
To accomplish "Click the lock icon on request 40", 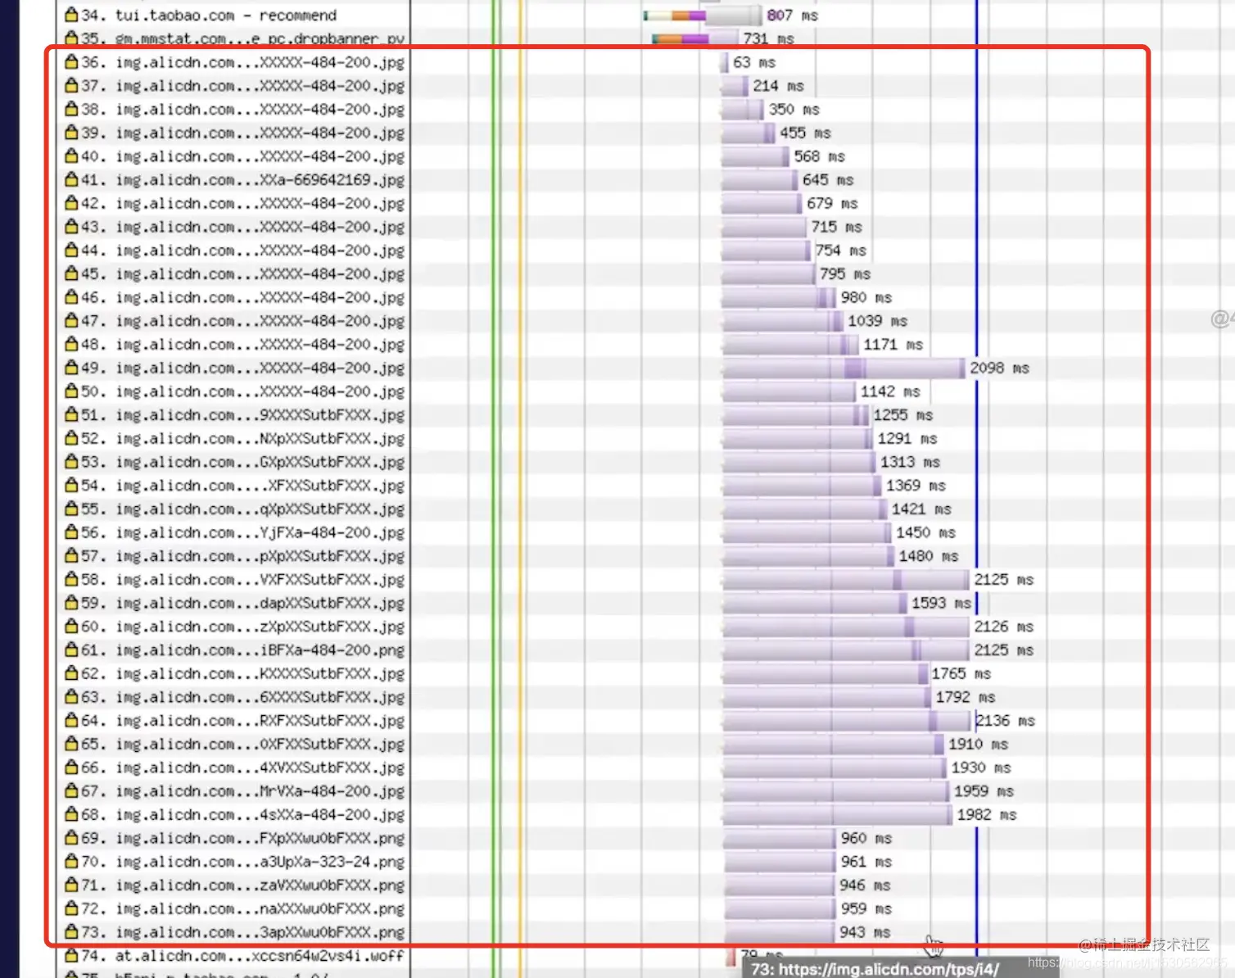I will click(x=71, y=156).
